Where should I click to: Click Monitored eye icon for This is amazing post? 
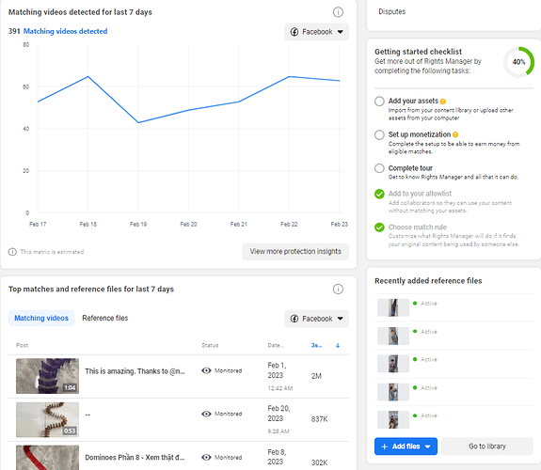point(206,370)
